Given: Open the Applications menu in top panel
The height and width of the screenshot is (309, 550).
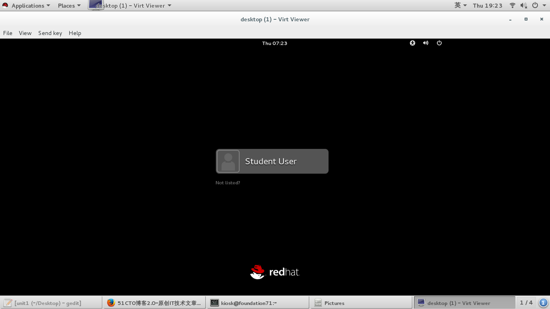Looking at the screenshot, I should pos(31,6).
